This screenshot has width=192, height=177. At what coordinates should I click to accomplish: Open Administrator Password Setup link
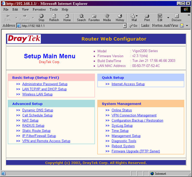(x=45, y=84)
